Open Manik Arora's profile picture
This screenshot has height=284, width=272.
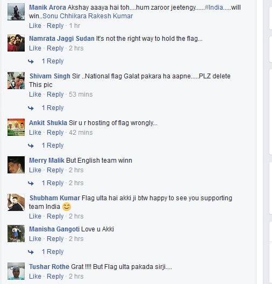pyautogui.click(x=16, y=12)
